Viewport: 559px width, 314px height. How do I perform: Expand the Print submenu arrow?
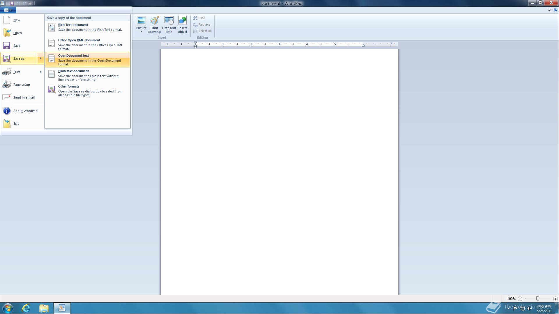[x=40, y=72]
